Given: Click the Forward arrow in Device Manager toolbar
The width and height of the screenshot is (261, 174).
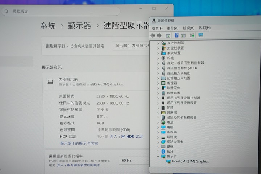Looking at the screenshot, I should pos(159,35).
